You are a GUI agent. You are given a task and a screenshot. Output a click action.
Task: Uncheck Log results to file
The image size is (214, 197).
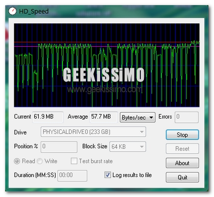click(108, 175)
